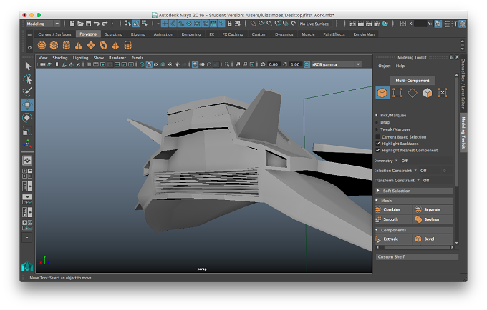
Task: Switch to four view layout
Action: 27,174
